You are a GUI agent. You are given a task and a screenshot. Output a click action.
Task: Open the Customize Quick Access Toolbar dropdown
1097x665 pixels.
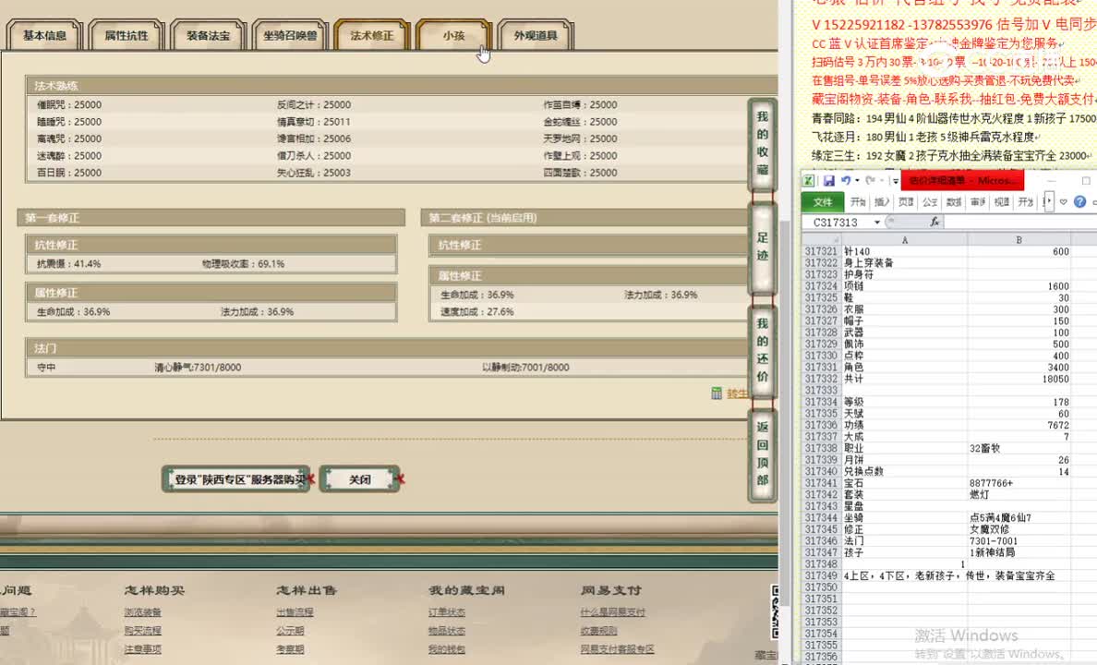click(x=895, y=181)
